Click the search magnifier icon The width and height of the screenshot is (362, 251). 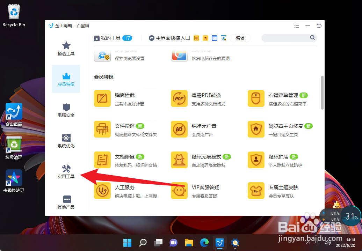[312, 38]
